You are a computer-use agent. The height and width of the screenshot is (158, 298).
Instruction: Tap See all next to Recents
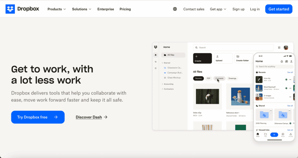(290, 72)
